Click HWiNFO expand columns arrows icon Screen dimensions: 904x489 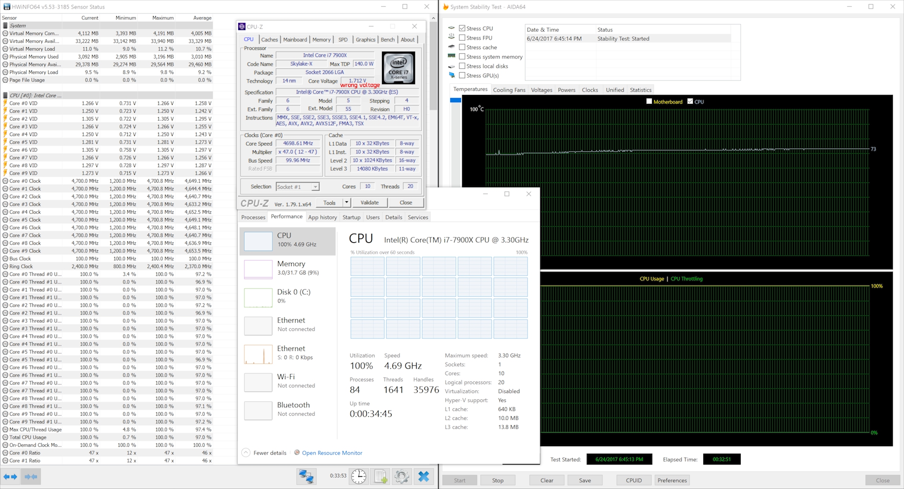coord(10,477)
